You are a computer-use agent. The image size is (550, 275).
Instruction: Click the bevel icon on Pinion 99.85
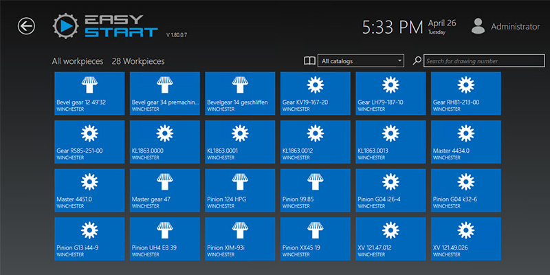(x=316, y=182)
